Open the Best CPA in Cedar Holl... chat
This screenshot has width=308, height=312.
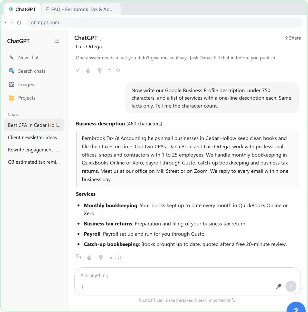34,125
